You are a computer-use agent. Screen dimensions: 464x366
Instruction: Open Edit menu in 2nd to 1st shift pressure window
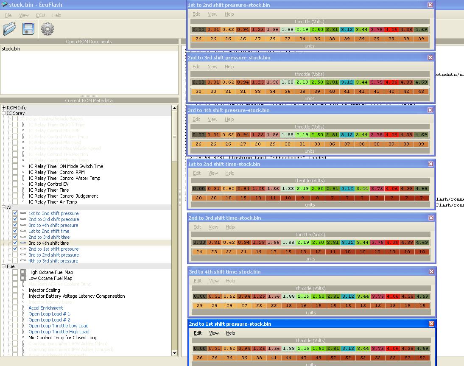pos(198,333)
